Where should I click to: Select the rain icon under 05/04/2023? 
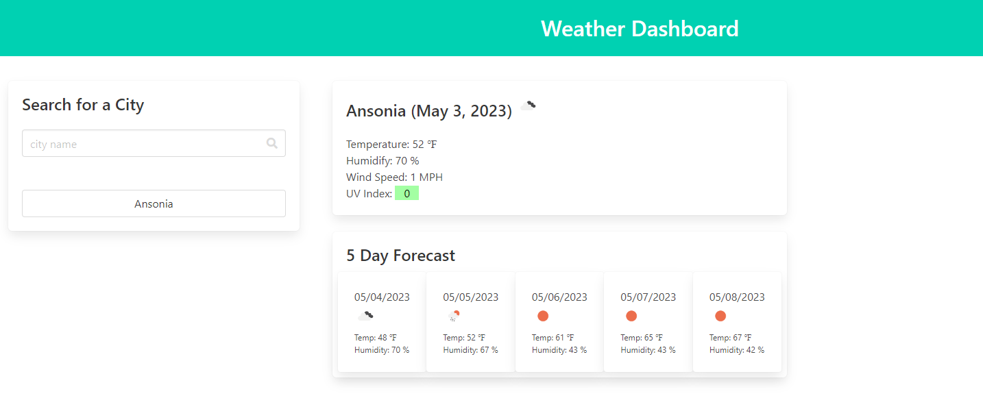point(367,316)
